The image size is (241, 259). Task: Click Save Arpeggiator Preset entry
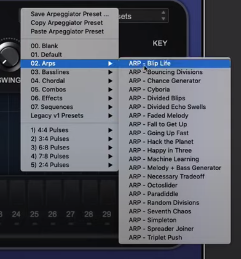tap(70, 14)
